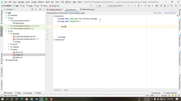Viewport: 181px width, 101px height.
Task: Open the TODO tool window
Action: coord(38,93)
